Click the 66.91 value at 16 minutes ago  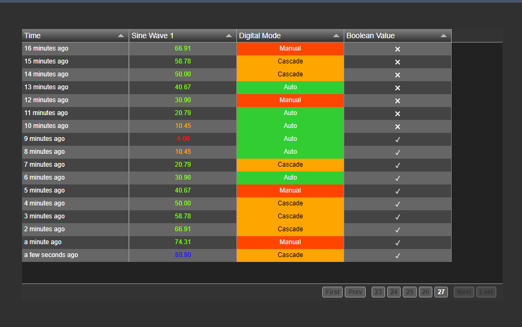(x=183, y=48)
